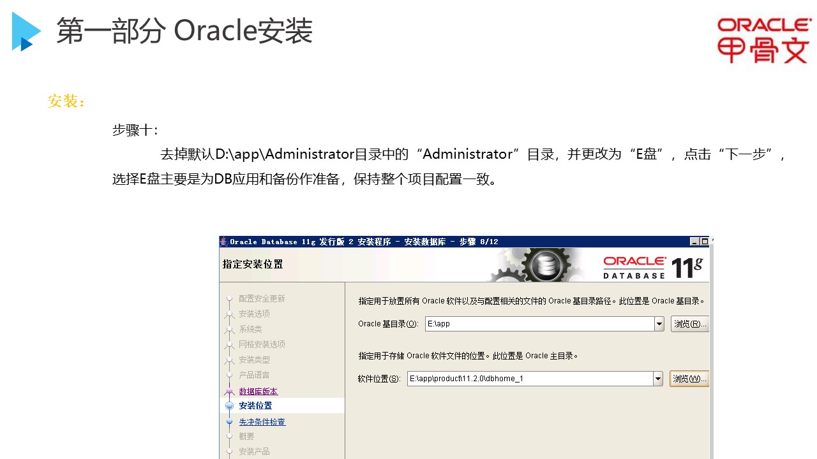Open the Oracle 基目录 dropdown arrow
Viewport: 817px width, 459px height.
pos(659,324)
